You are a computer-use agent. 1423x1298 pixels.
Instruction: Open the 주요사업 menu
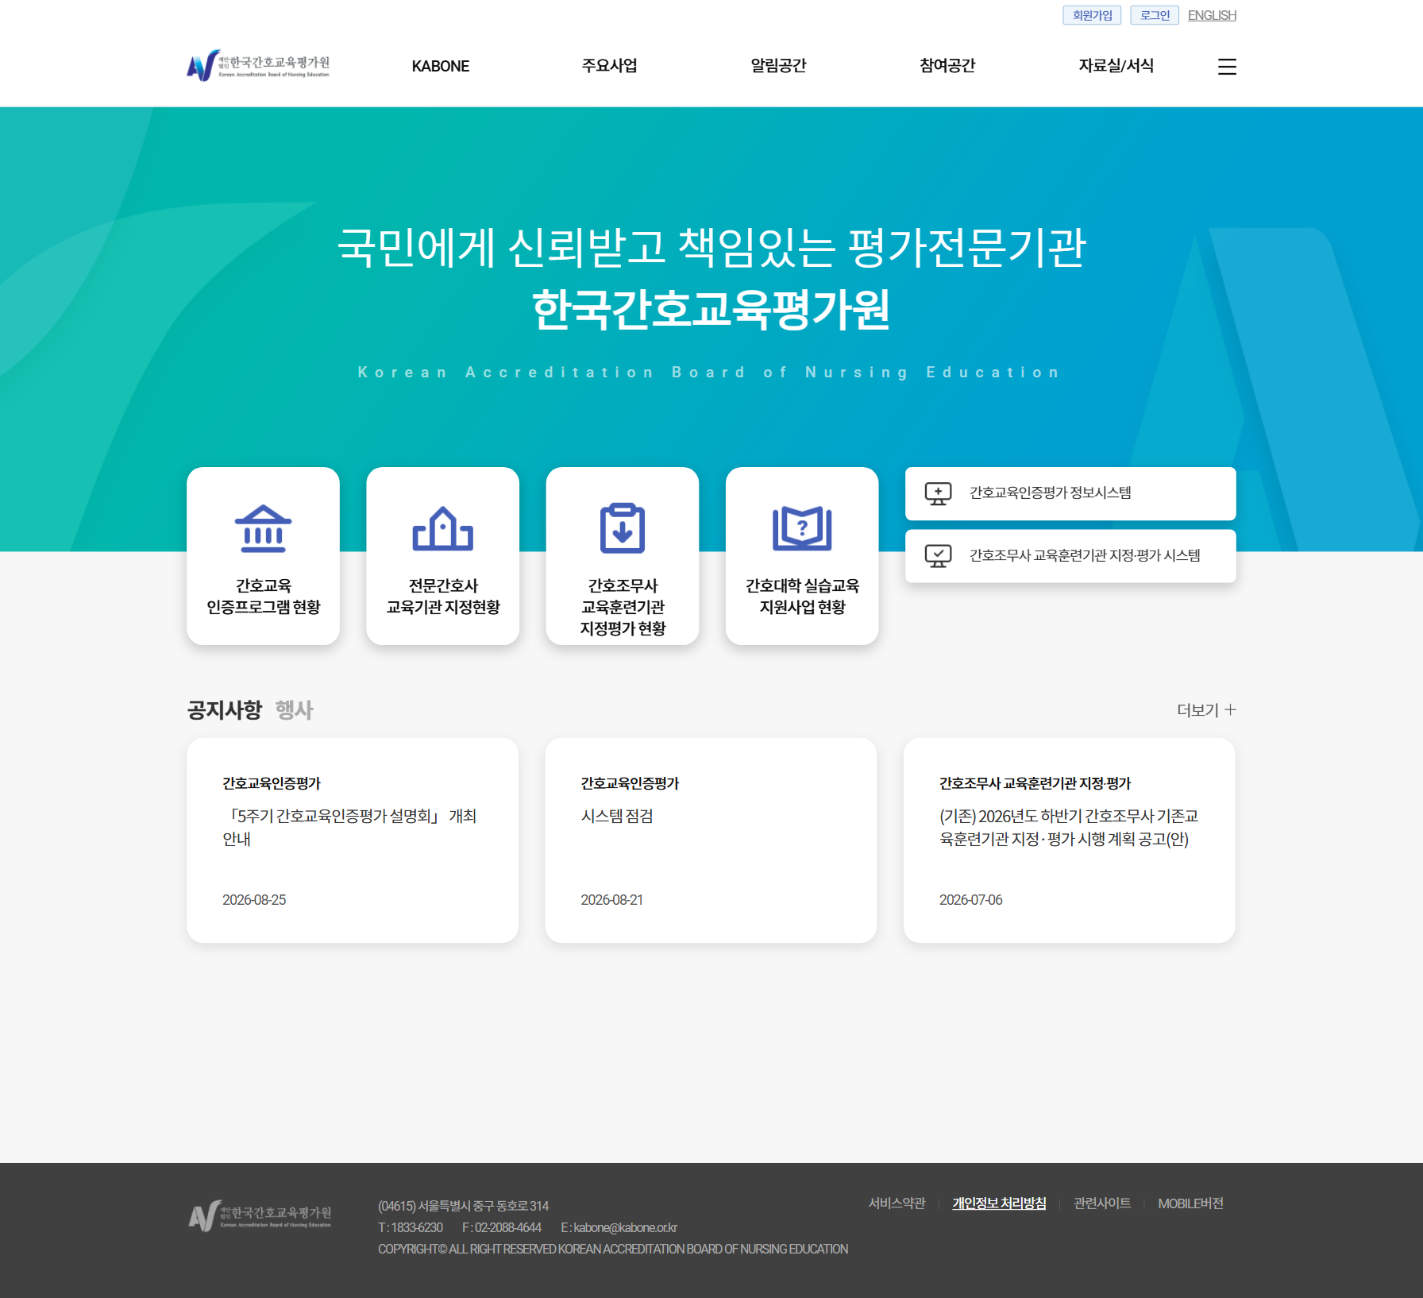[x=609, y=66]
